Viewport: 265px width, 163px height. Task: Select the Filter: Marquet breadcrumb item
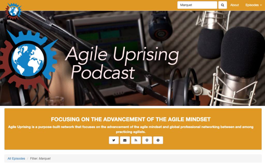40,159
